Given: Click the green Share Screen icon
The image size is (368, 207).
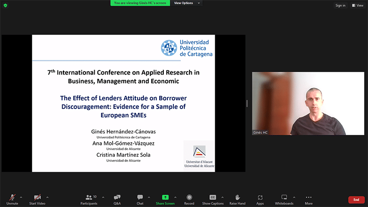Looking at the screenshot, I should (x=165, y=197).
